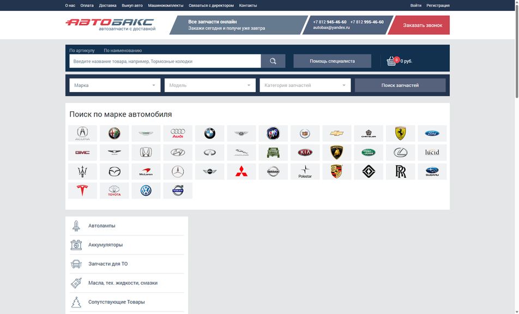Pick the Bentley winged logo
519x314 pixels.
(x=242, y=134)
